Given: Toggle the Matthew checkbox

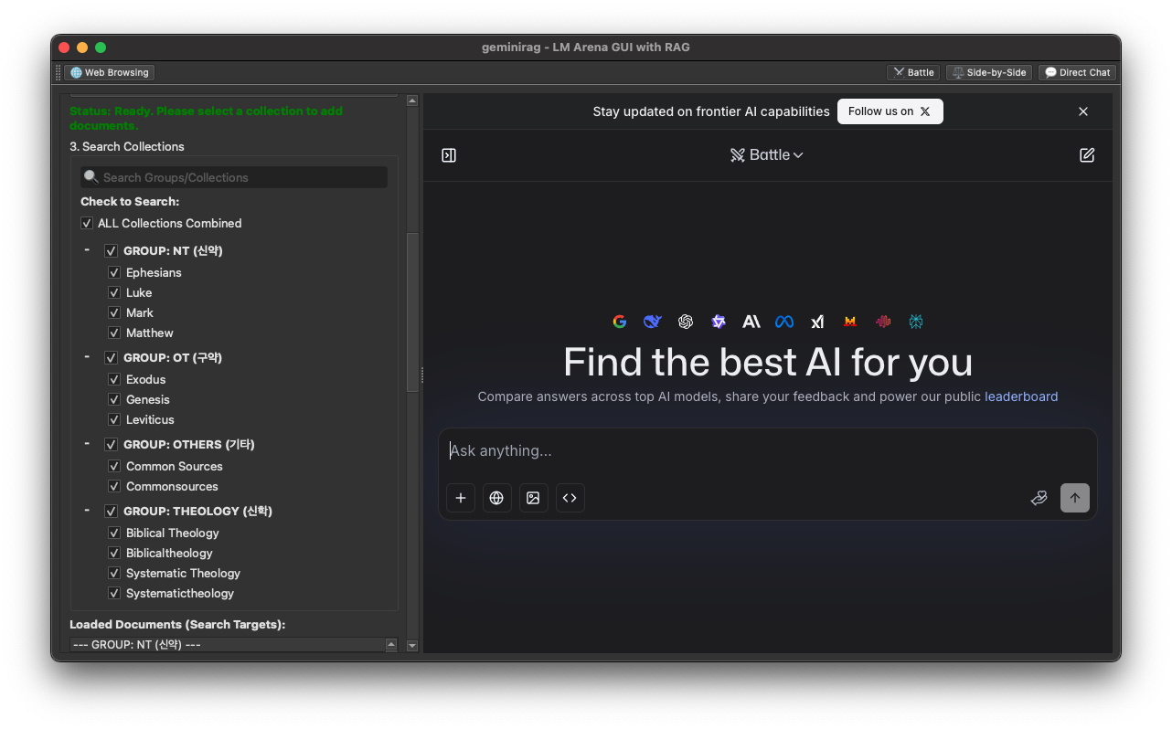Looking at the screenshot, I should 114,333.
